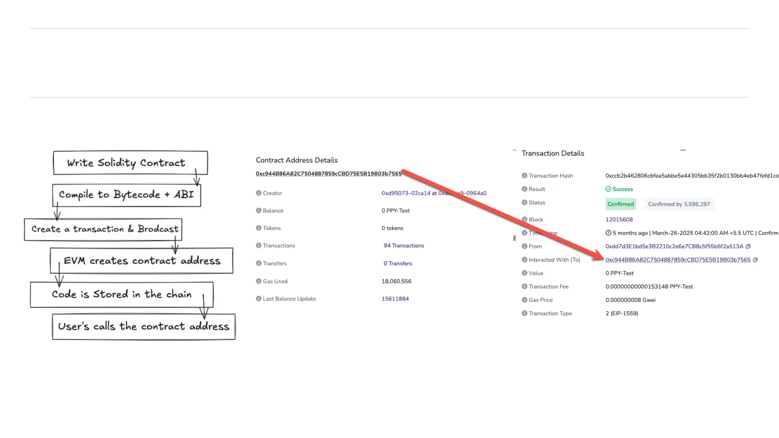Click info icon beside Transaction Fee

pyautogui.click(x=524, y=286)
